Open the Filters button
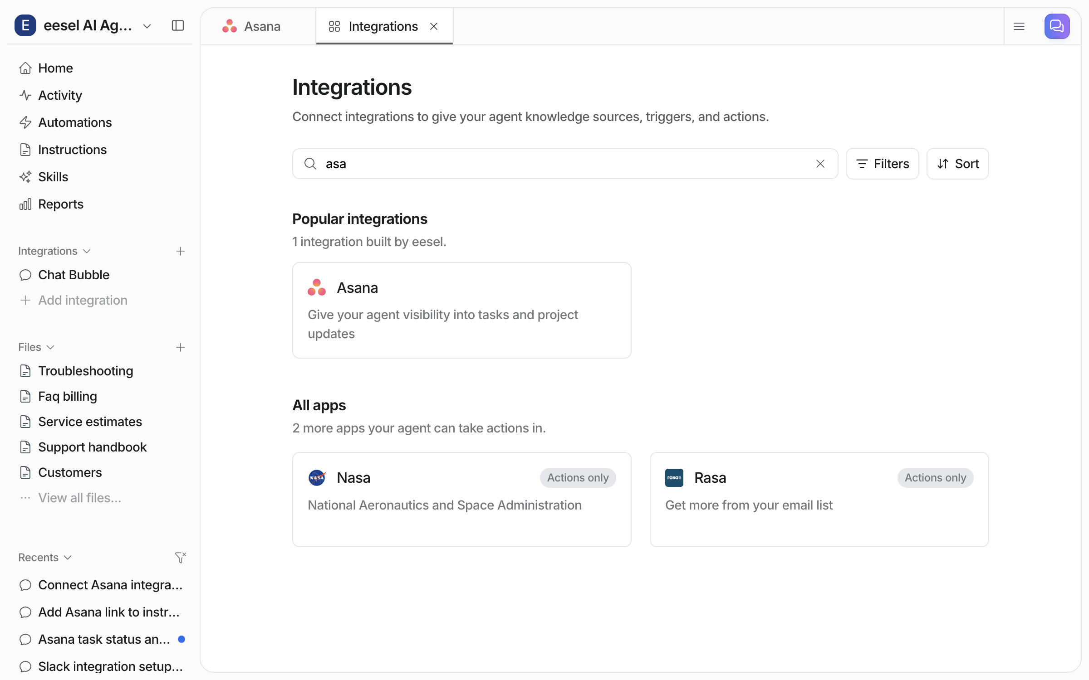The height and width of the screenshot is (680, 1089). coord(883,164)
